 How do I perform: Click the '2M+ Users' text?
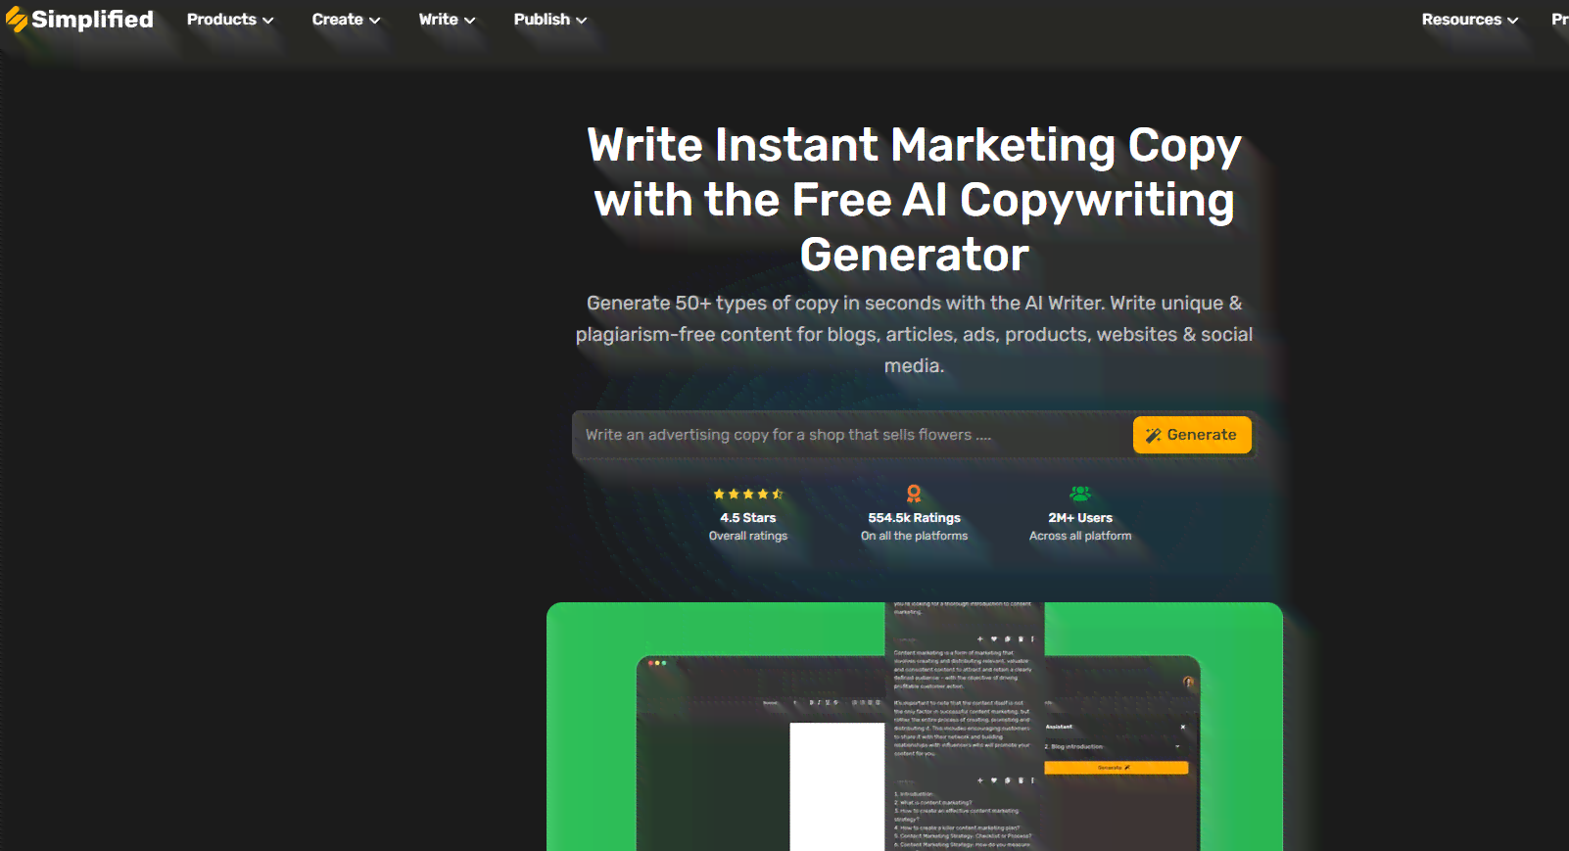coord(1080,518)
